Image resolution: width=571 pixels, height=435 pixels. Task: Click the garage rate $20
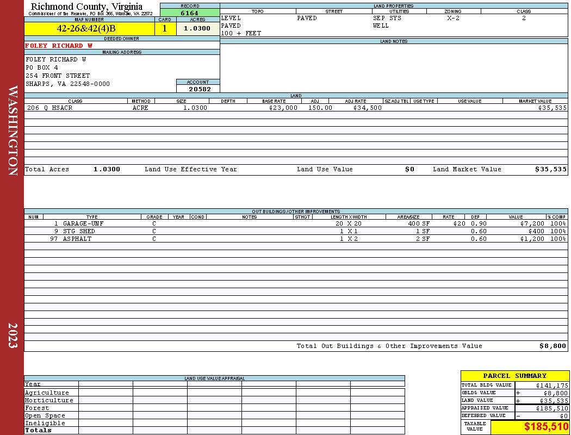pyautogui.click(x=459, y=223)
